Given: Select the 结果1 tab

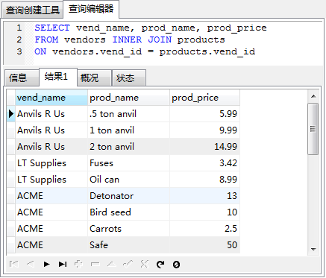Looking at the screenshot, I should [58, 77].
